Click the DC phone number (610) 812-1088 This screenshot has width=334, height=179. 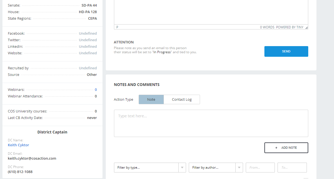(x=20, y=172)
